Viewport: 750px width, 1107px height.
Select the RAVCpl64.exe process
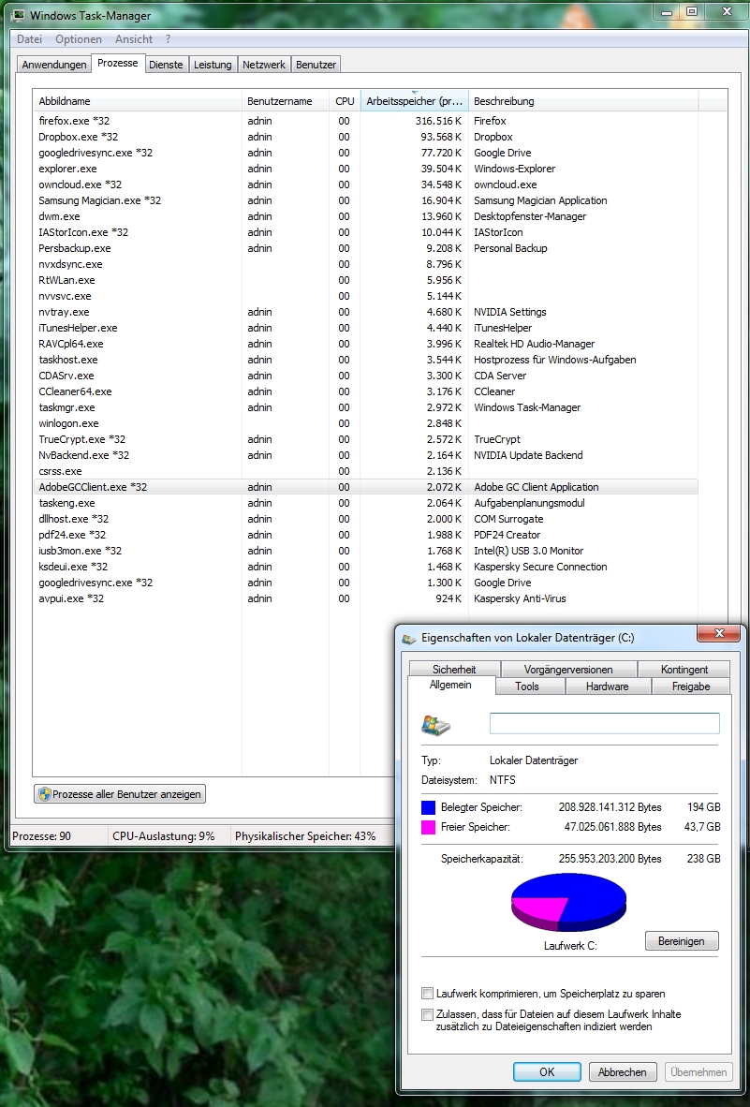coord(365,344)
